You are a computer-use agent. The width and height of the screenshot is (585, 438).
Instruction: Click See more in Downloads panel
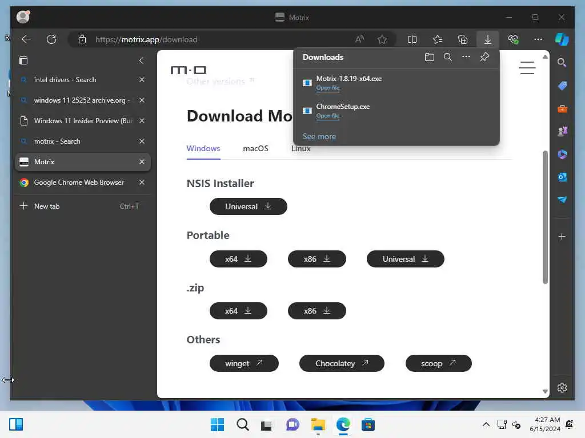tap(319, 136)
